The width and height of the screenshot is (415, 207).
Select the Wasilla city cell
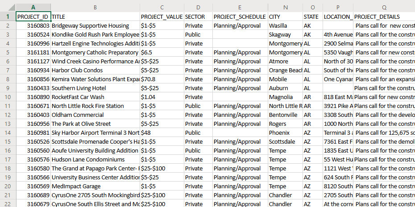click(285, 26)
